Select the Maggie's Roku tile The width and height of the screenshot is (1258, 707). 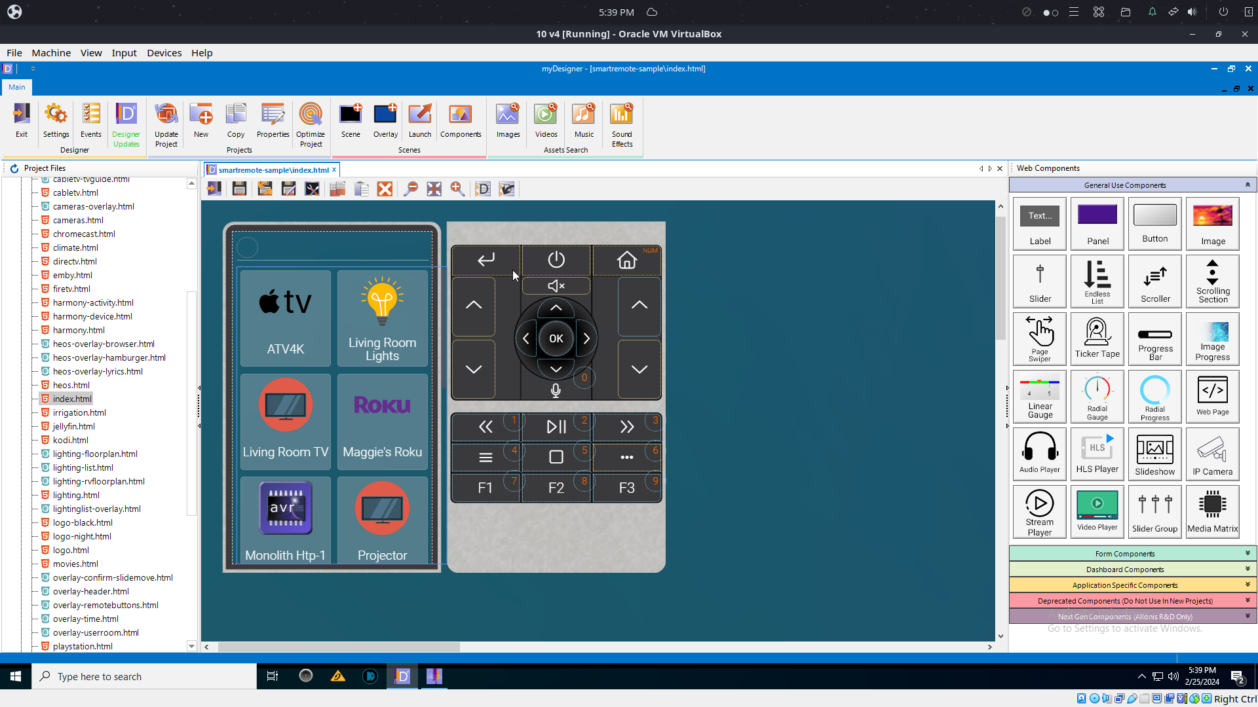[383, 422]
